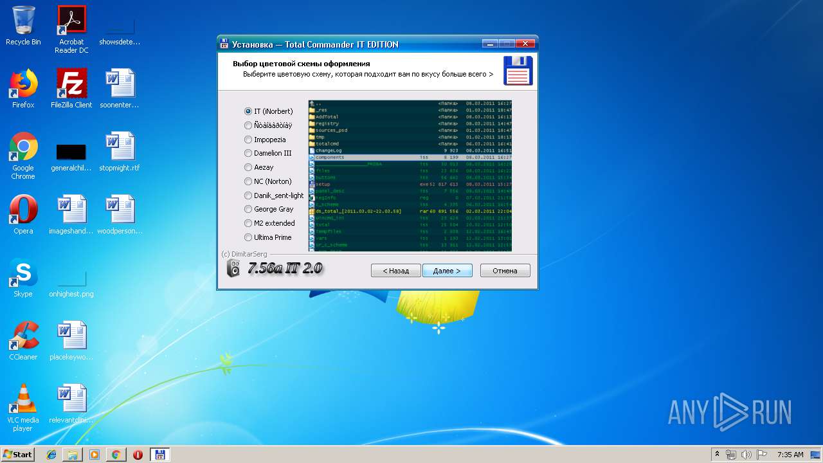Viewport: 823px width, 463px height.
Task: Open Acrobat Reader DC desktop shortcut
Action: [x=71, y=30]
